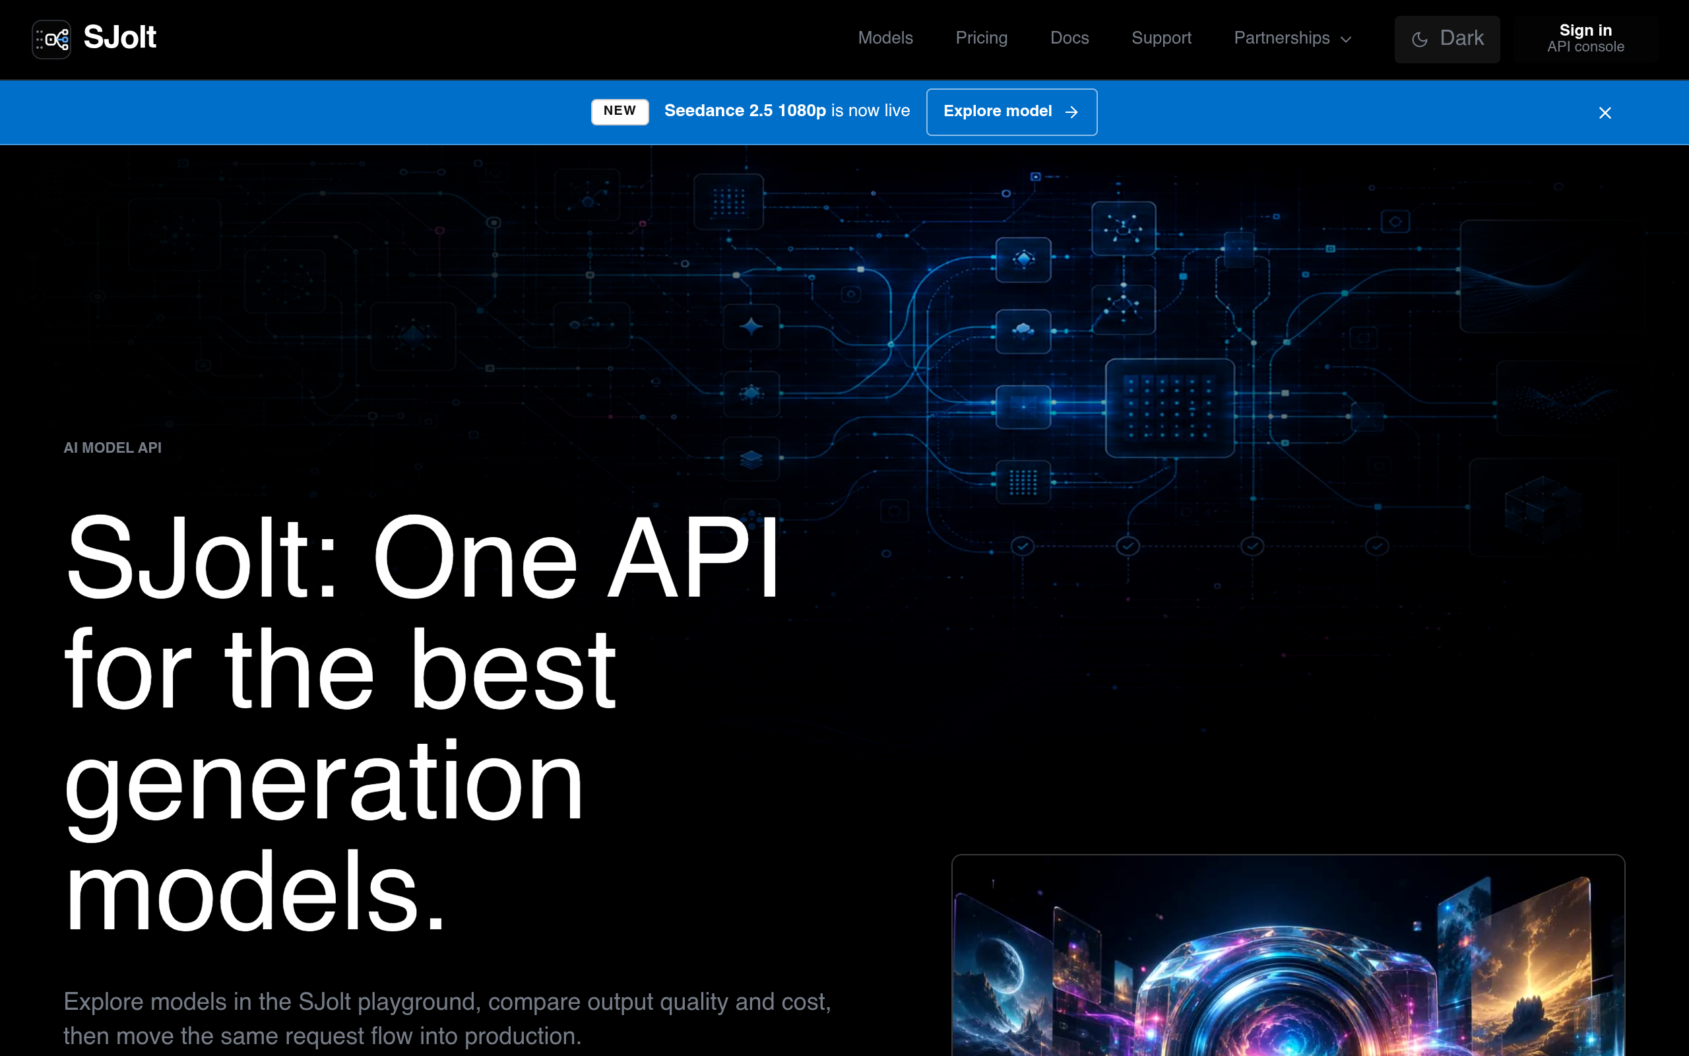Open the SJolt home wordmark

[x=119, y=38]
